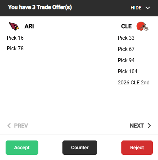Viewport: 158px width, 160px height.
Task: Select Pick 33 from CLE side
Action: click(126, 38)
